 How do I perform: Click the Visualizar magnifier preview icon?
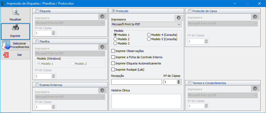(15, 12)
